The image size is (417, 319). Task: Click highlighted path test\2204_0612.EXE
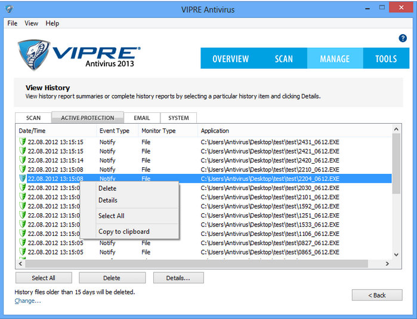[270, 179]
